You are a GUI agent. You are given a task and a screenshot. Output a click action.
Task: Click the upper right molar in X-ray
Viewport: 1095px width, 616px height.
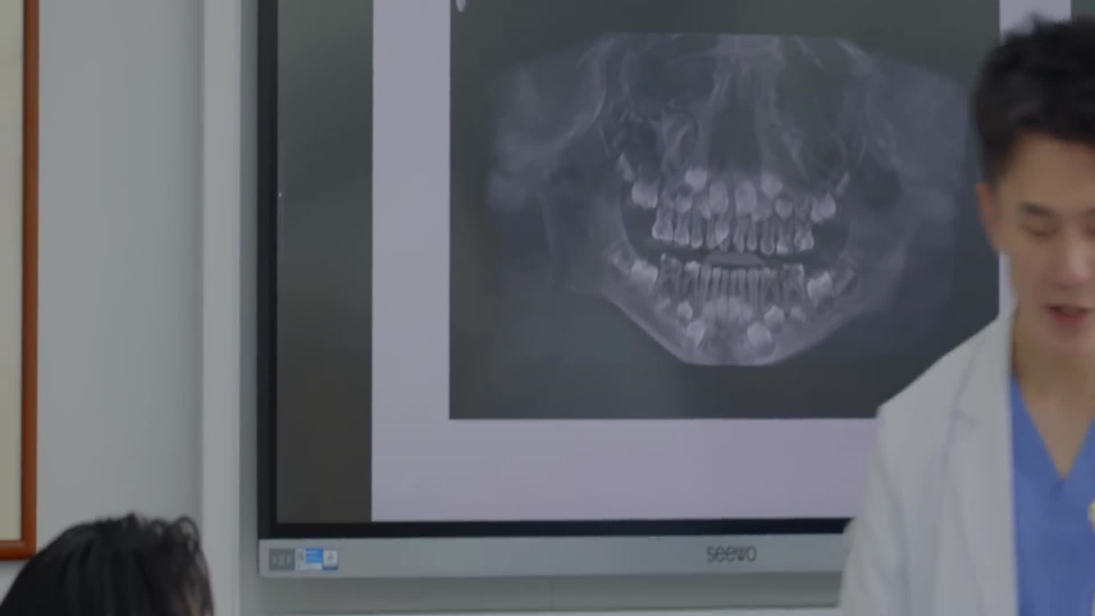coord(824,206)
